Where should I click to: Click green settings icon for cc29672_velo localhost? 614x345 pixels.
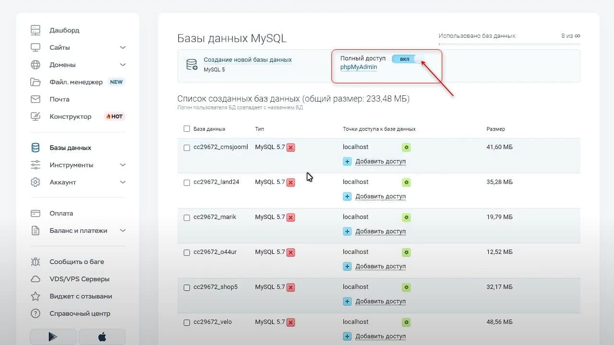[x=406, y=322]
